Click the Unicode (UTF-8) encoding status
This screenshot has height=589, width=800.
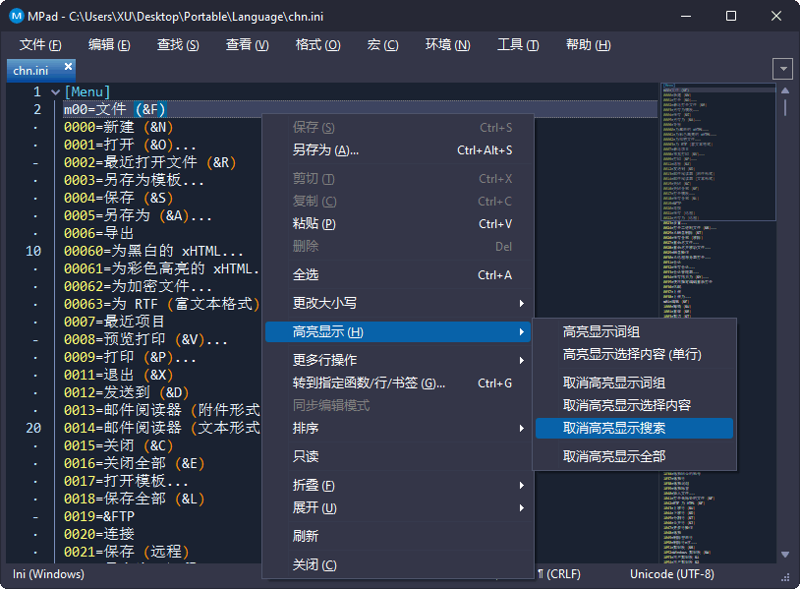672,574
